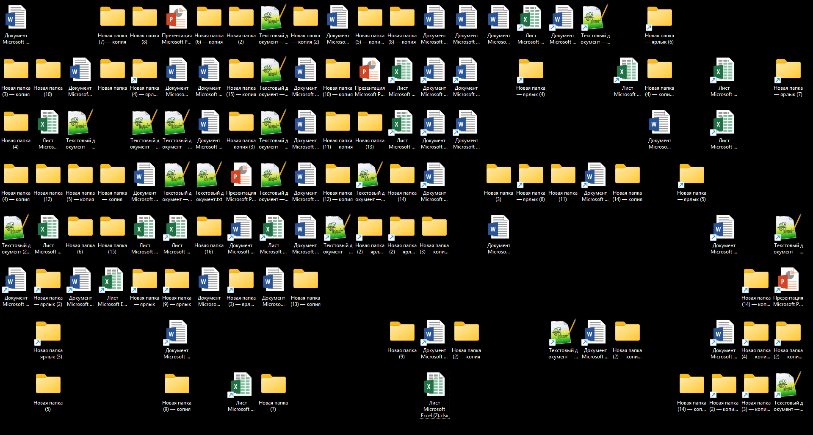
Task: Open the Документ Microsoft Word shortcut in bottom-right group
Action: 724,332
